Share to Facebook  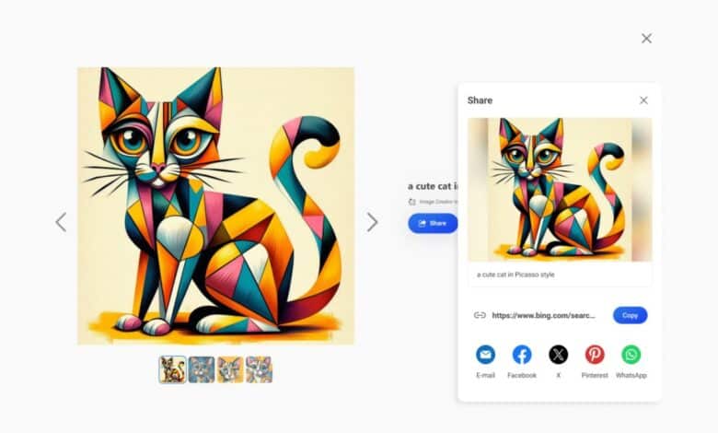(522, 355)
